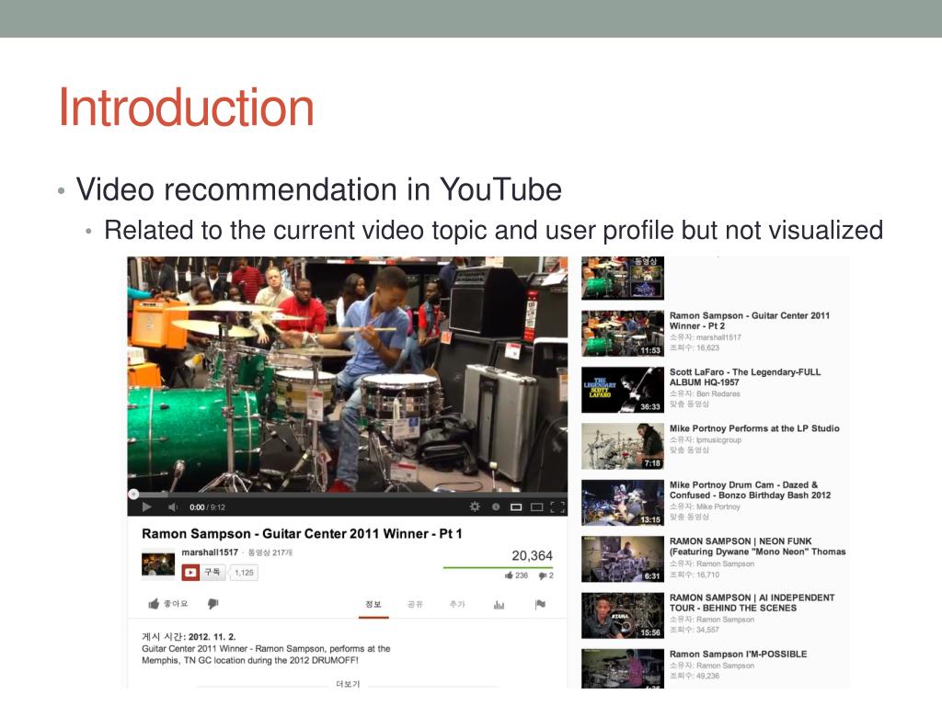Click the I'M-POSSIBLE video thumbnail
The width and height of the screenshot is (942, 706).
pyautogui.click(x=623, y=668)
